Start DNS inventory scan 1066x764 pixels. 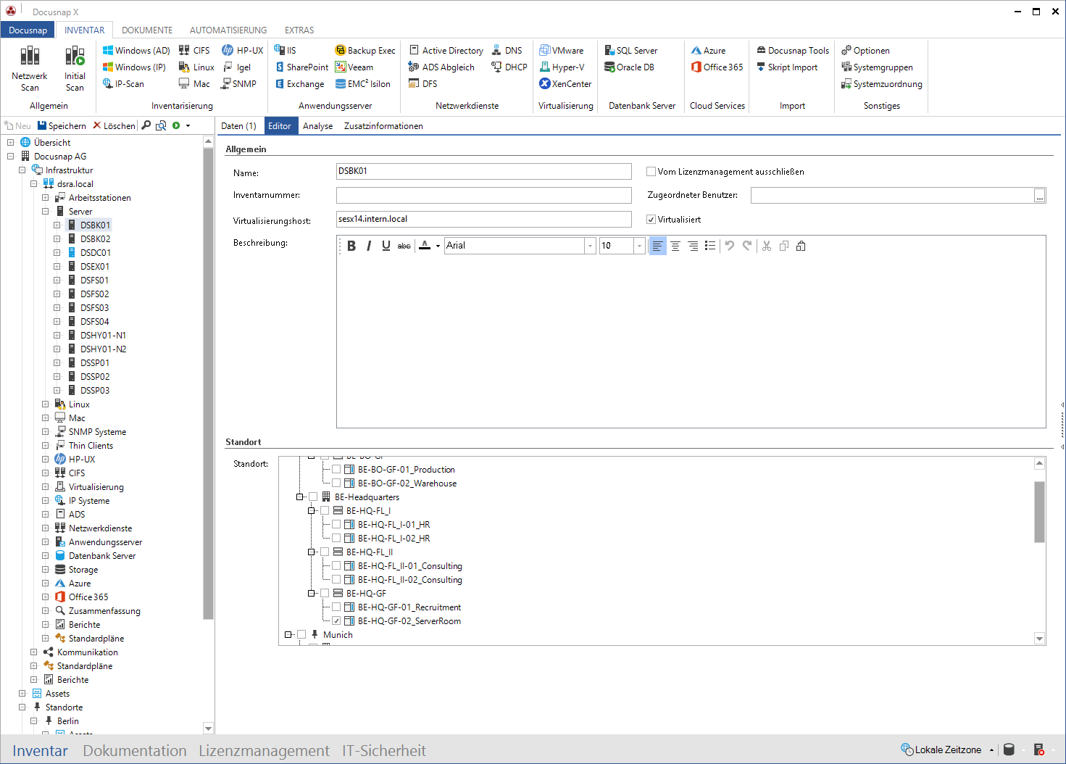tap(507, 51)
